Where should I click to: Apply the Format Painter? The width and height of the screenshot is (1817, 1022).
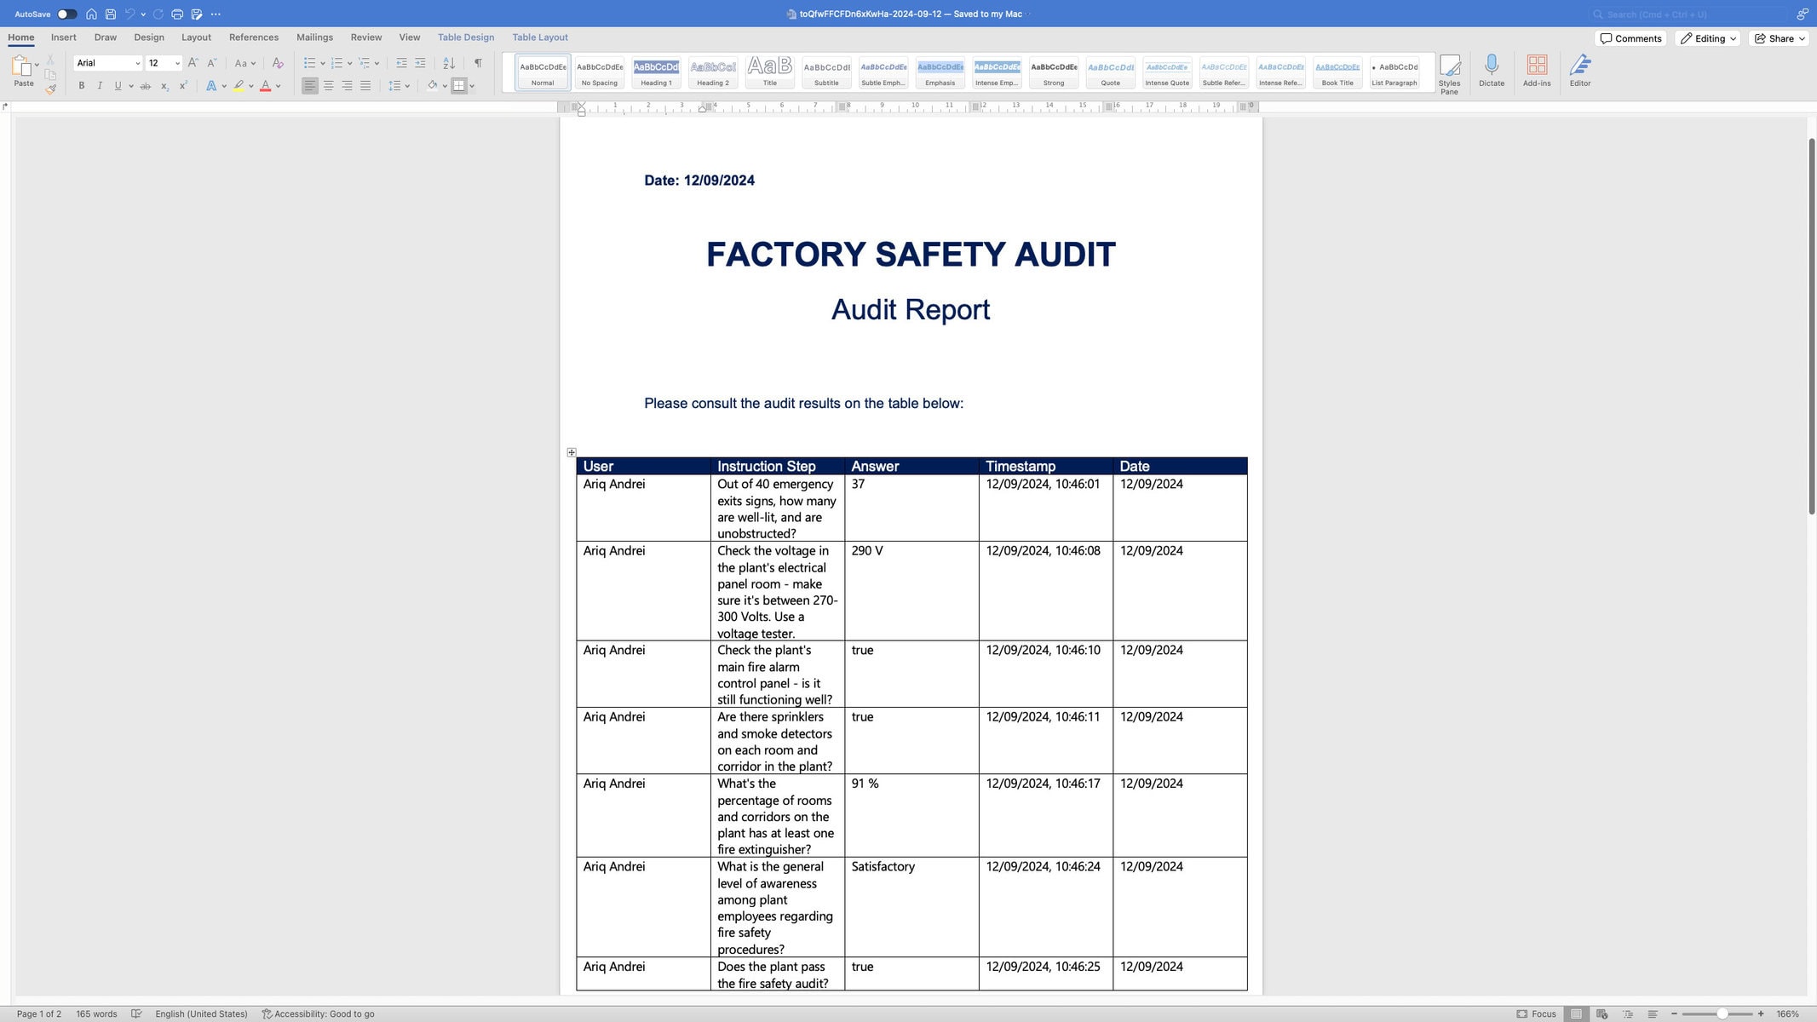(51, 88)
